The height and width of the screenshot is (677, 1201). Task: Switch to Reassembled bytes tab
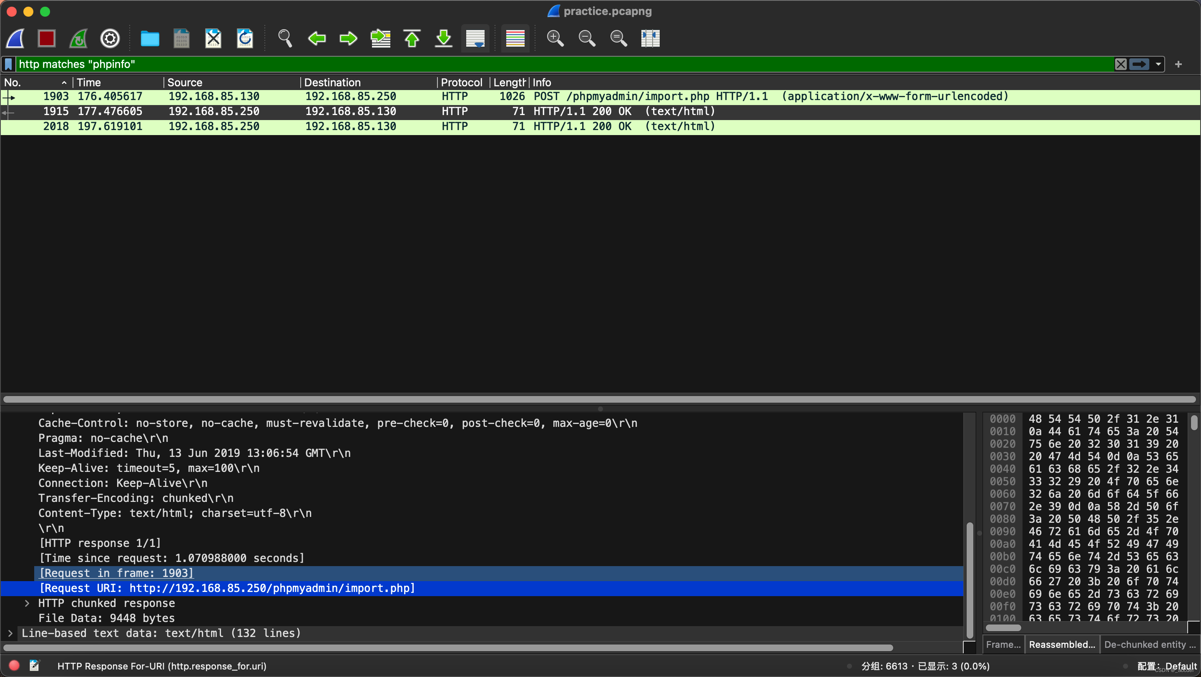1062,644
